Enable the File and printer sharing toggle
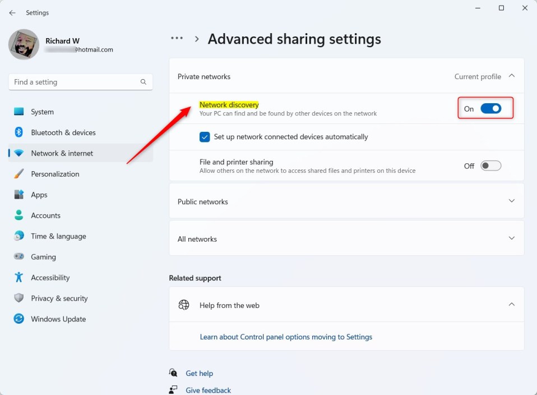 tap(490, 166)
